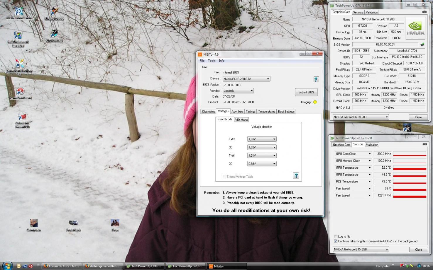The image size is (433, 270).
Task: Open Validation tab in top GPU-Z window
Action: (372, 12)
